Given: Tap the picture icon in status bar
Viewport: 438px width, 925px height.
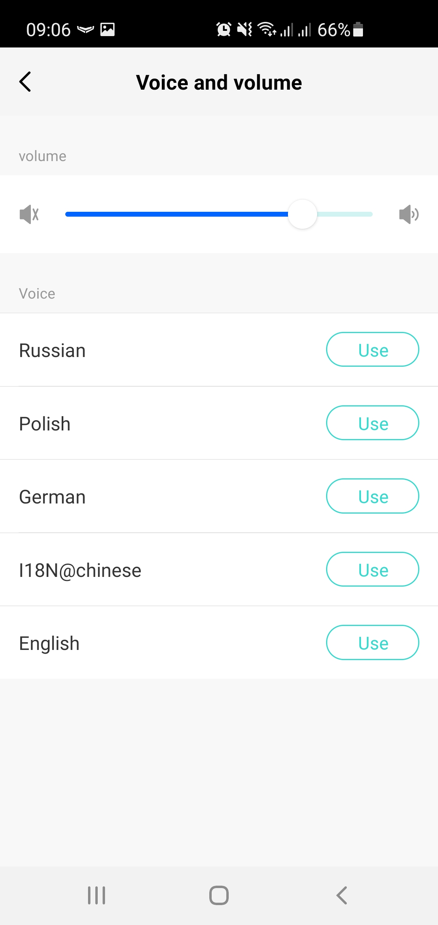Looking at the screenshot, I should 107,30.
